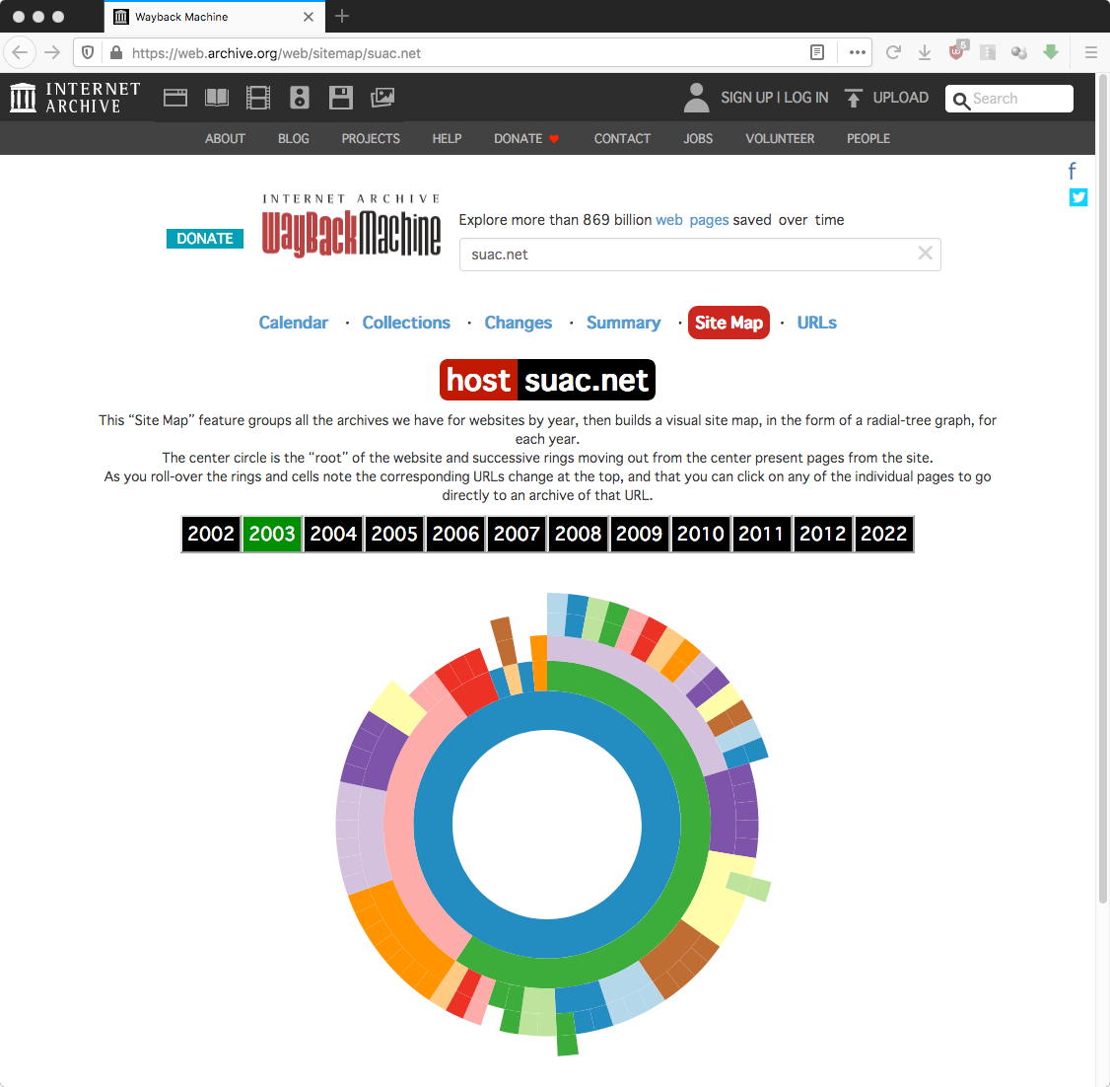Viewport: 1110px width, 1087px height.
Task: Click the green download arrow extension
Action: click(x=1051, y=51)
